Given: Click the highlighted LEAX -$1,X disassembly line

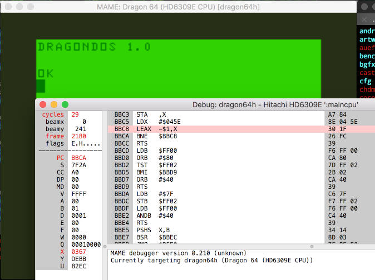Looking at the screenshot, I should 241,129.
